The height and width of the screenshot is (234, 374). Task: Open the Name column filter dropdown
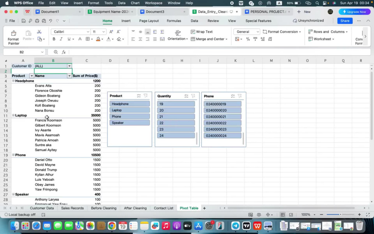(69, 76)
